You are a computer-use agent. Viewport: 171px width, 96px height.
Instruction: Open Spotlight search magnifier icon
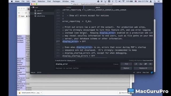point(155,1)
